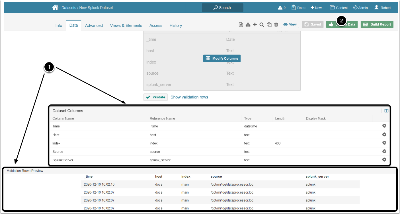400x214 pixels.
Task: Switch to the Views & Elements tab
Action: tap(126, 26)
